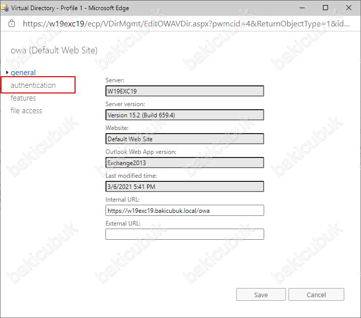
Task: Open the authentication tab
Action: 33,85
